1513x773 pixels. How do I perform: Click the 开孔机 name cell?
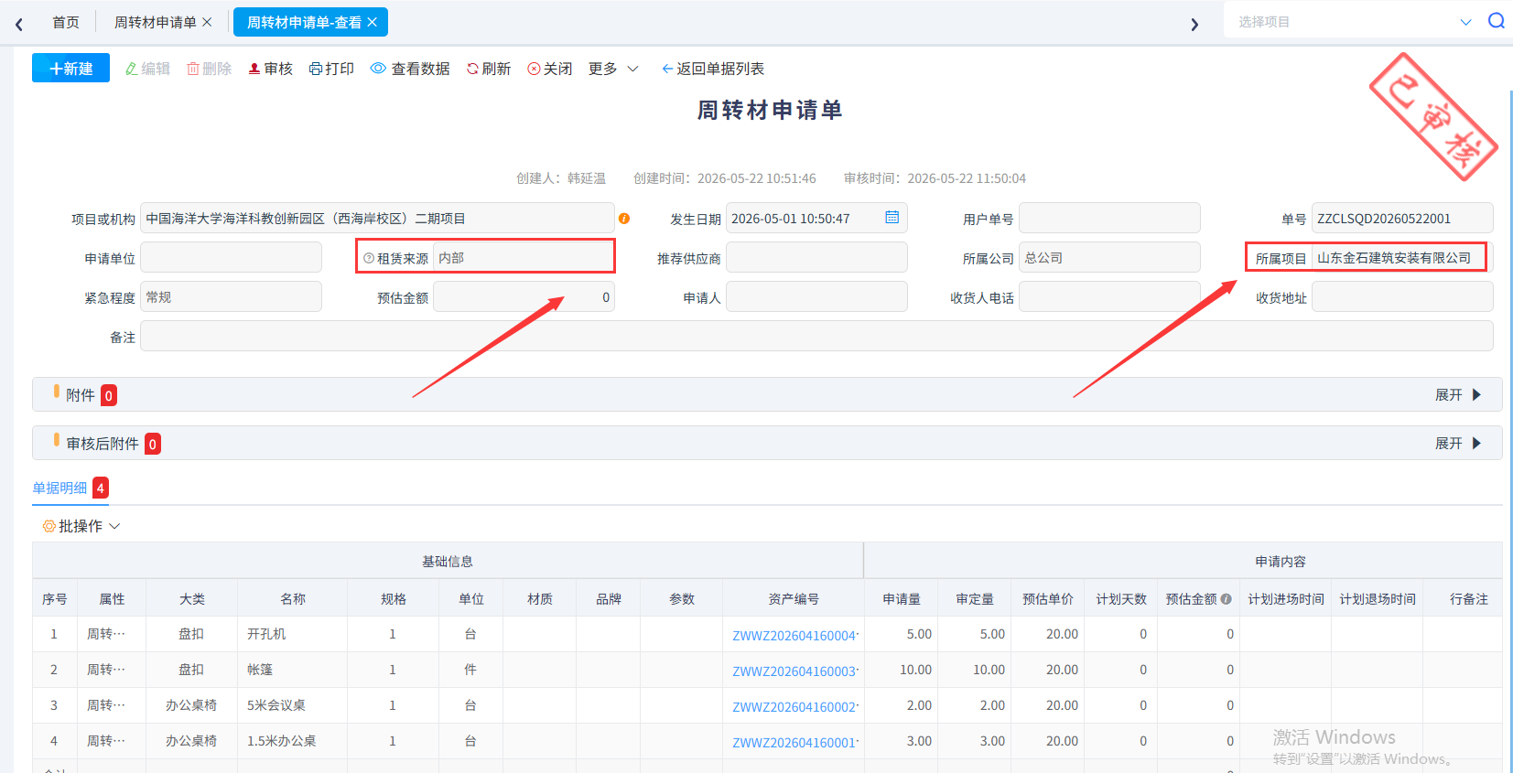click(293, 634)
